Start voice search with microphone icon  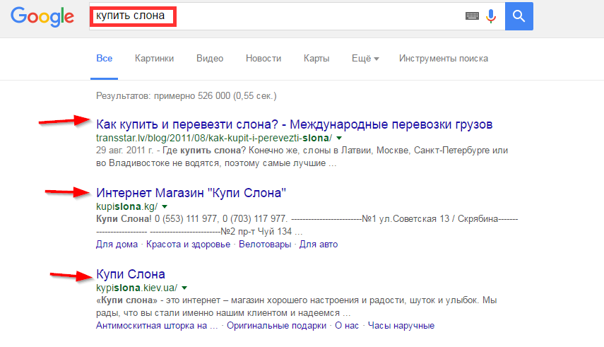491,16
